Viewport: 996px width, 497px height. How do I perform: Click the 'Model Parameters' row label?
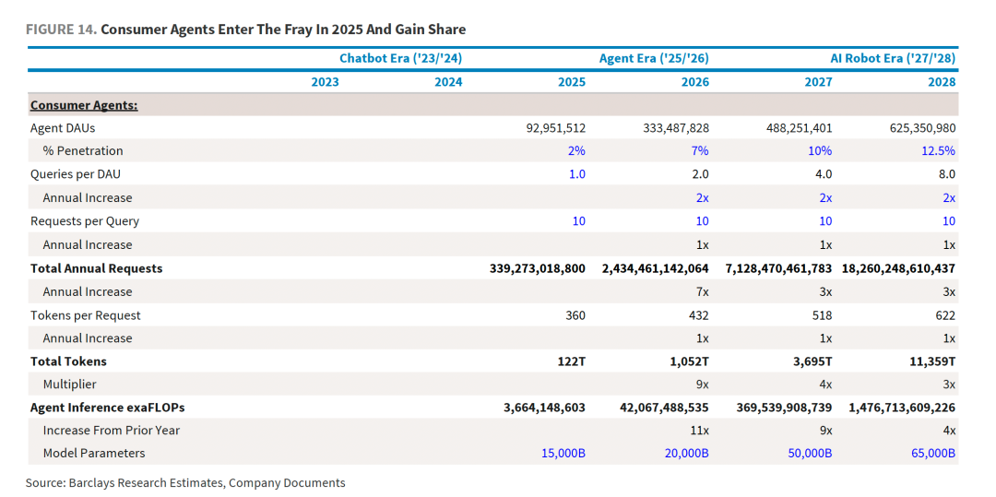93,454
